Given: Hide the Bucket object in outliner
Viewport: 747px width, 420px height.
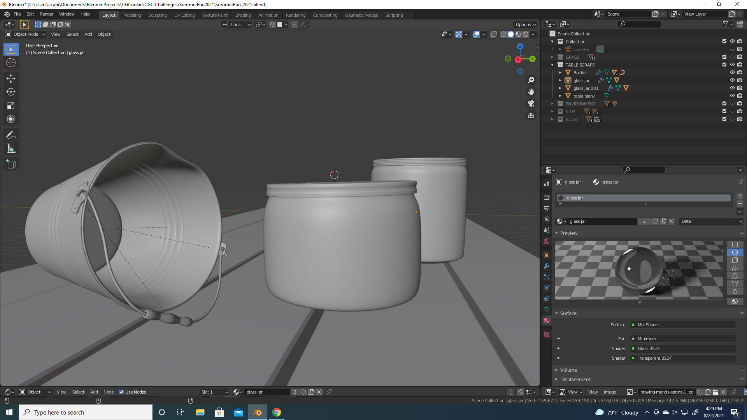Looking at the screenshot, I should pos(732,72).
